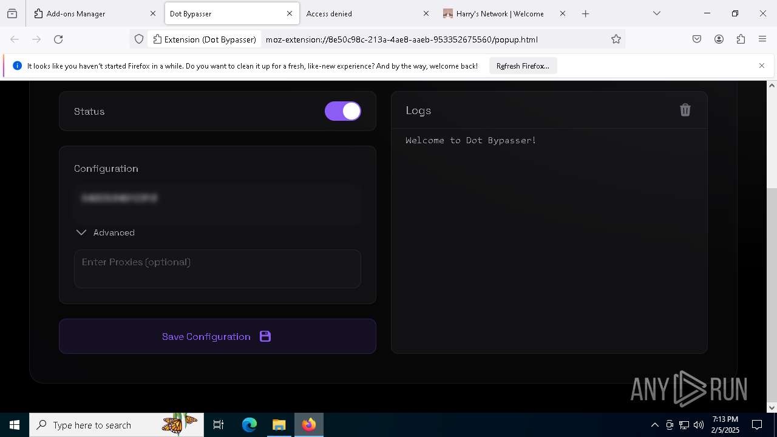Viewport: 777px width, 437px height.
Task: Switch to Harry's Network Welcome tab
Action: click(504, 13)
